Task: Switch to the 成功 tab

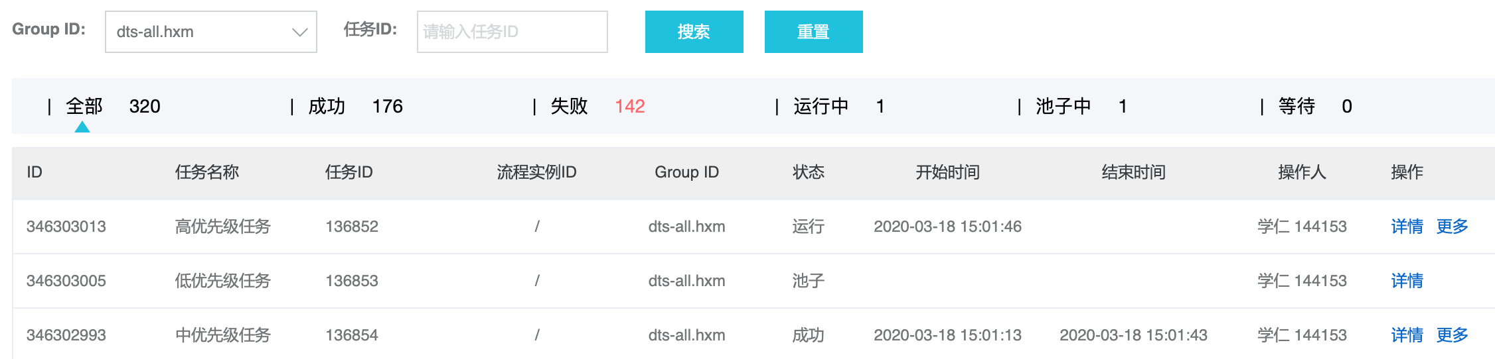Action: [327, 106]
